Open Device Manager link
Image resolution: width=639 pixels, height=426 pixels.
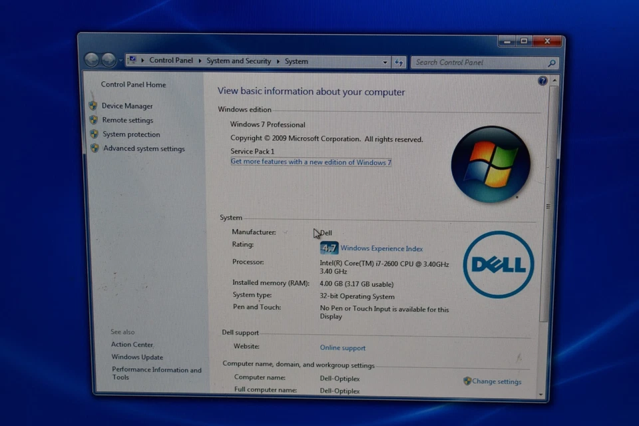127,106
